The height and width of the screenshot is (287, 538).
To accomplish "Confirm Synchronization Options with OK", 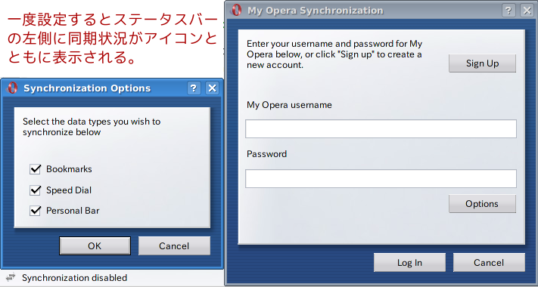I will [95, 246].
